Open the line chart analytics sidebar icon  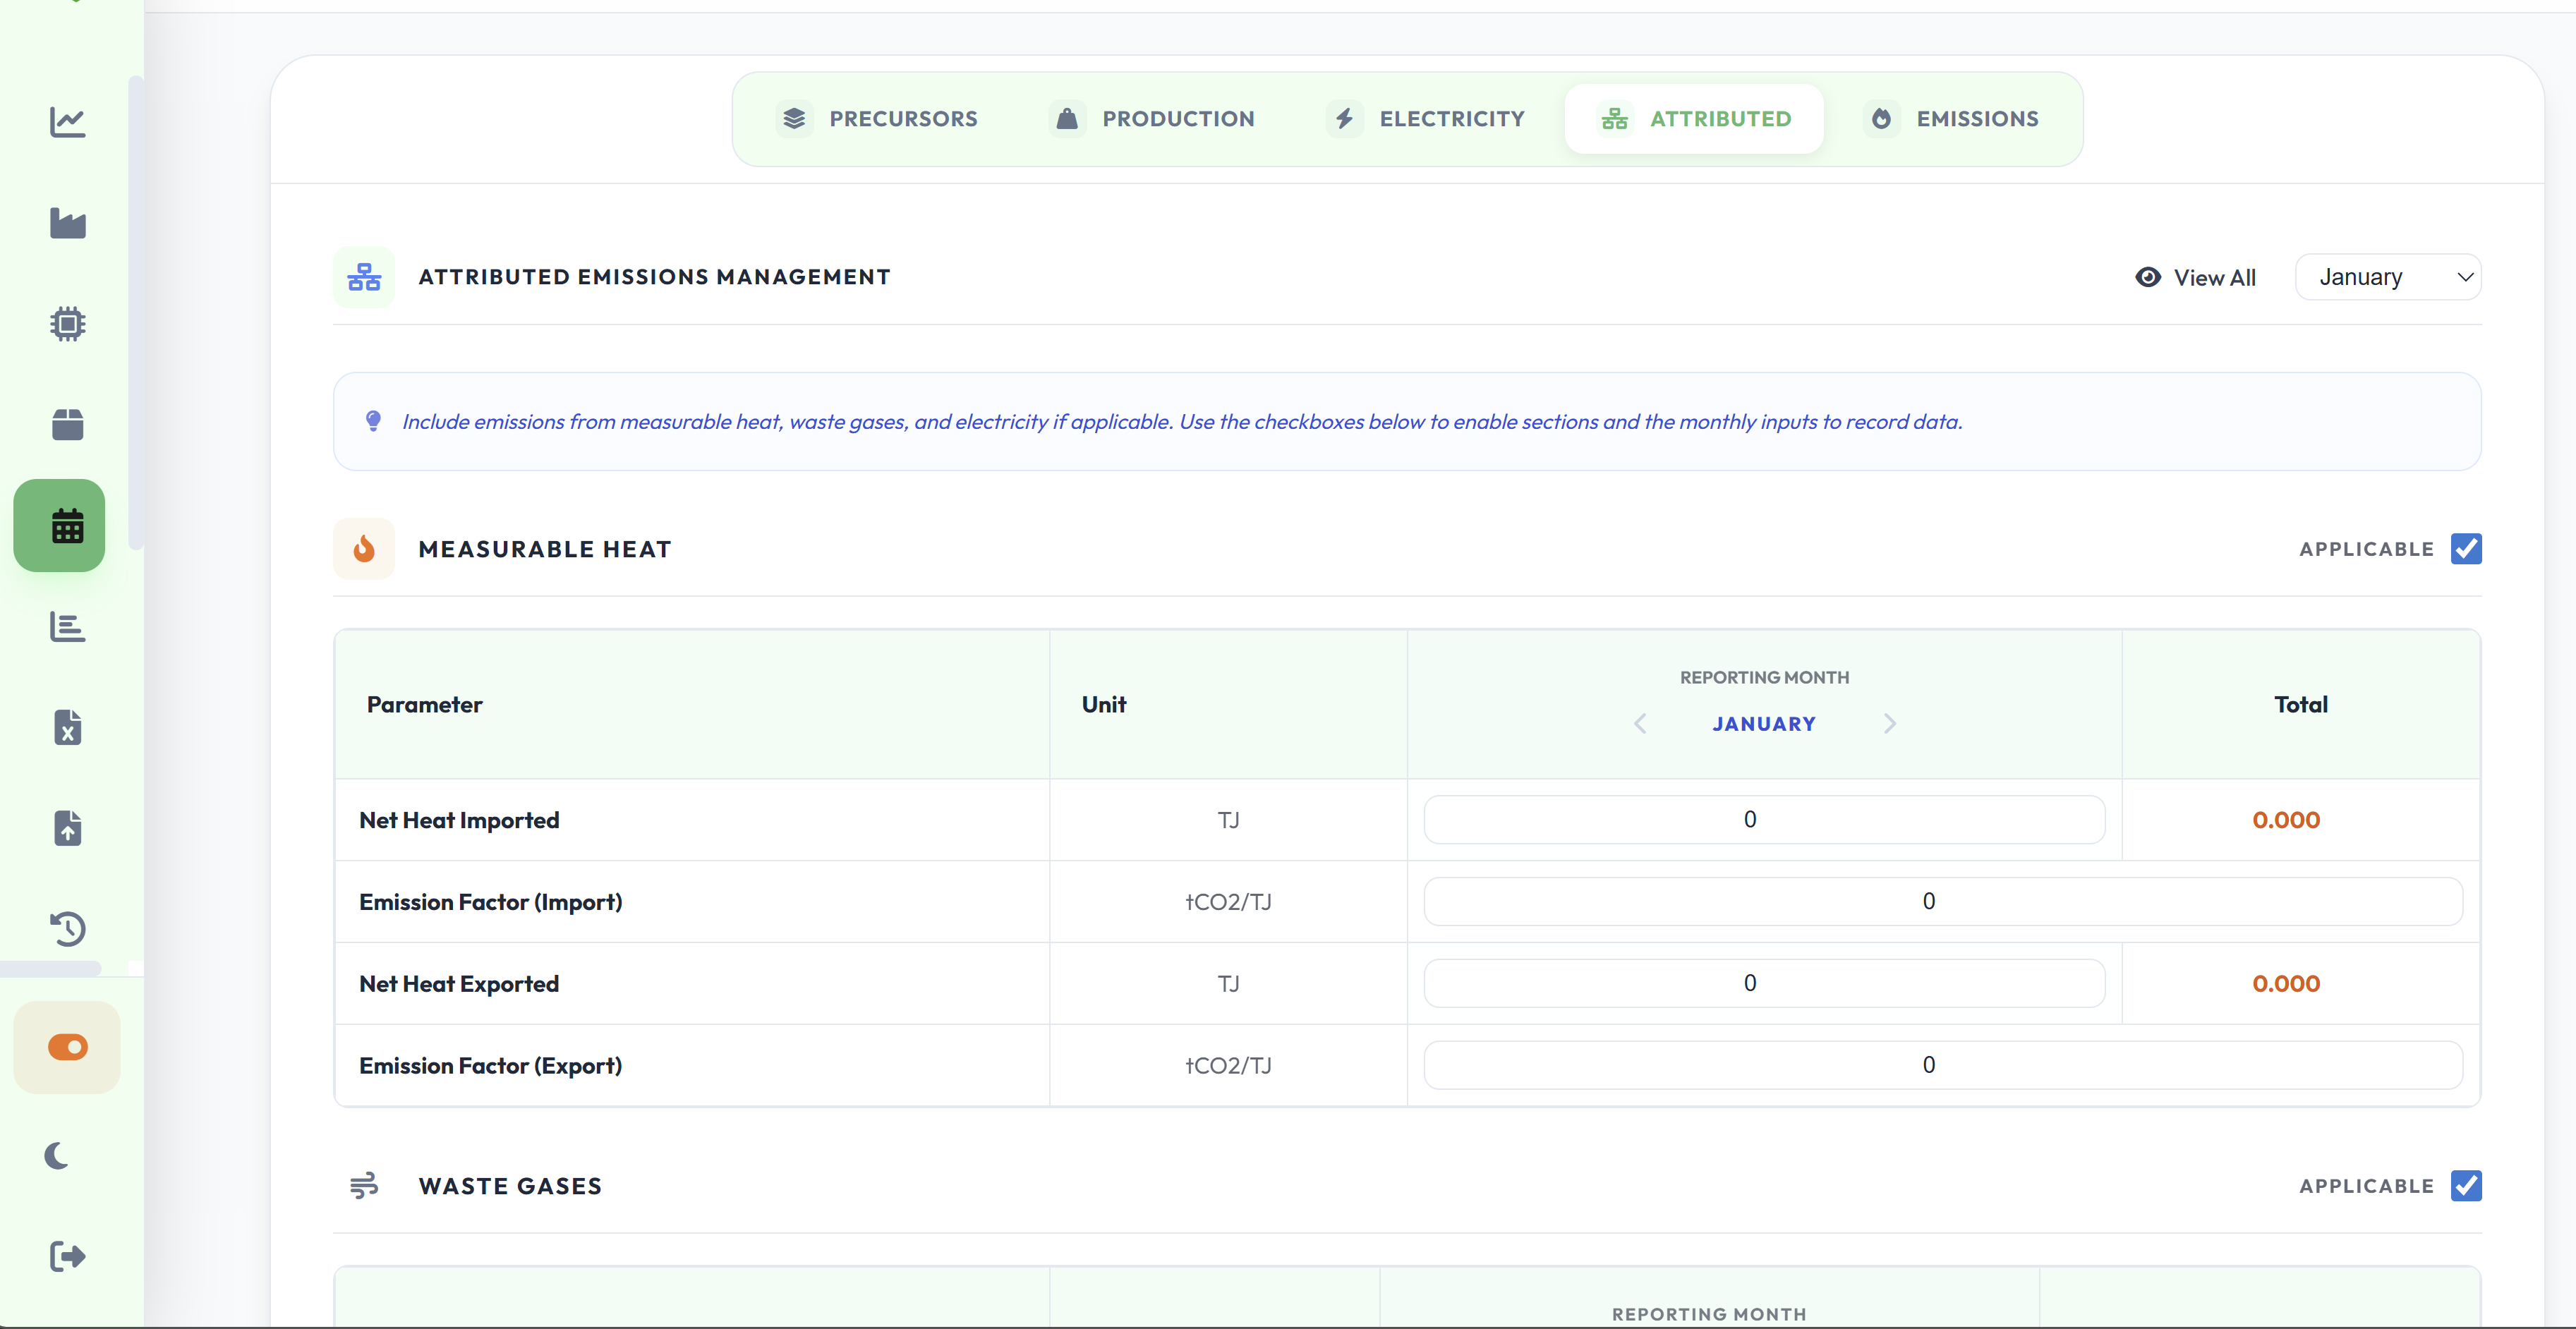(x=67, y=122)
